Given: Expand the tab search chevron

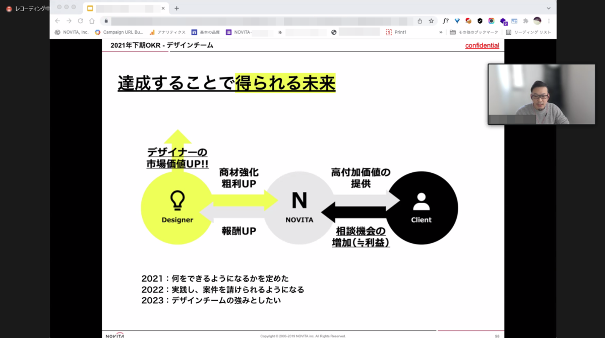Looking at the screenshot, I should (x=549, y=8).
